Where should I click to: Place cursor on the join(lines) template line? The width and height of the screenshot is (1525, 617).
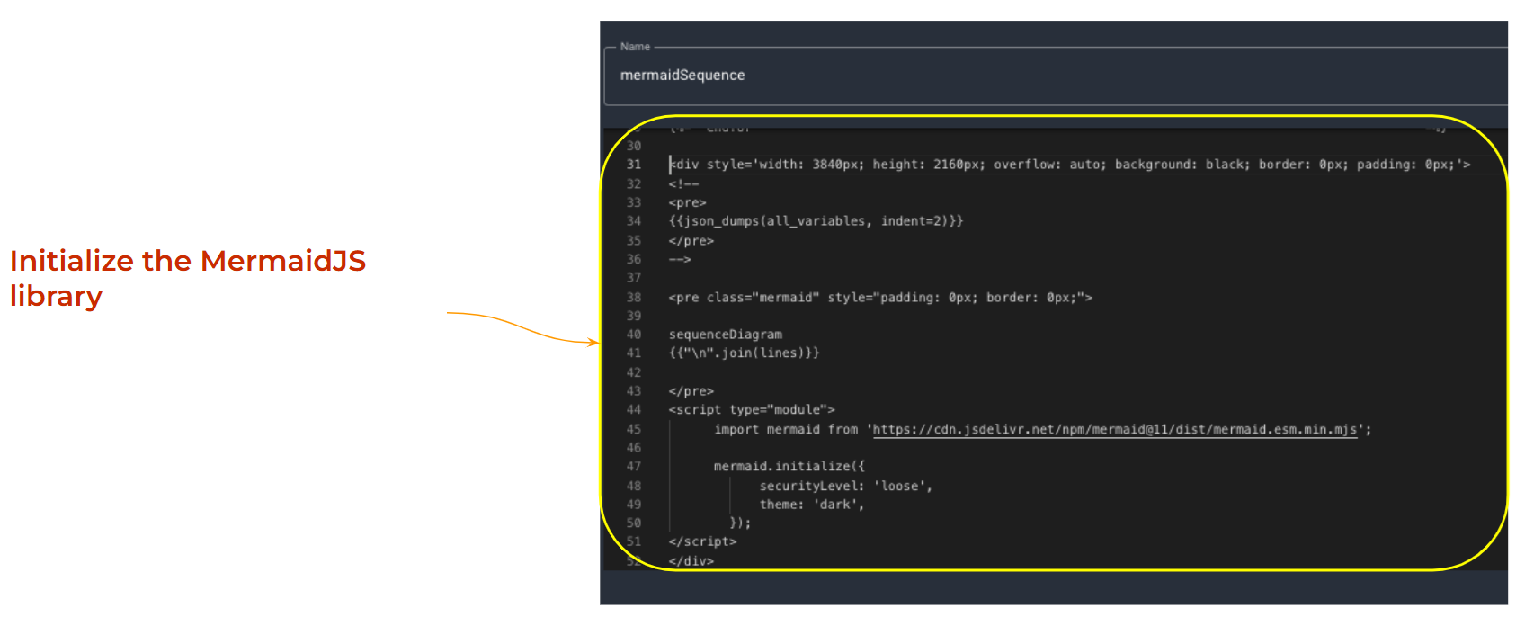click(x=744, y=353)
